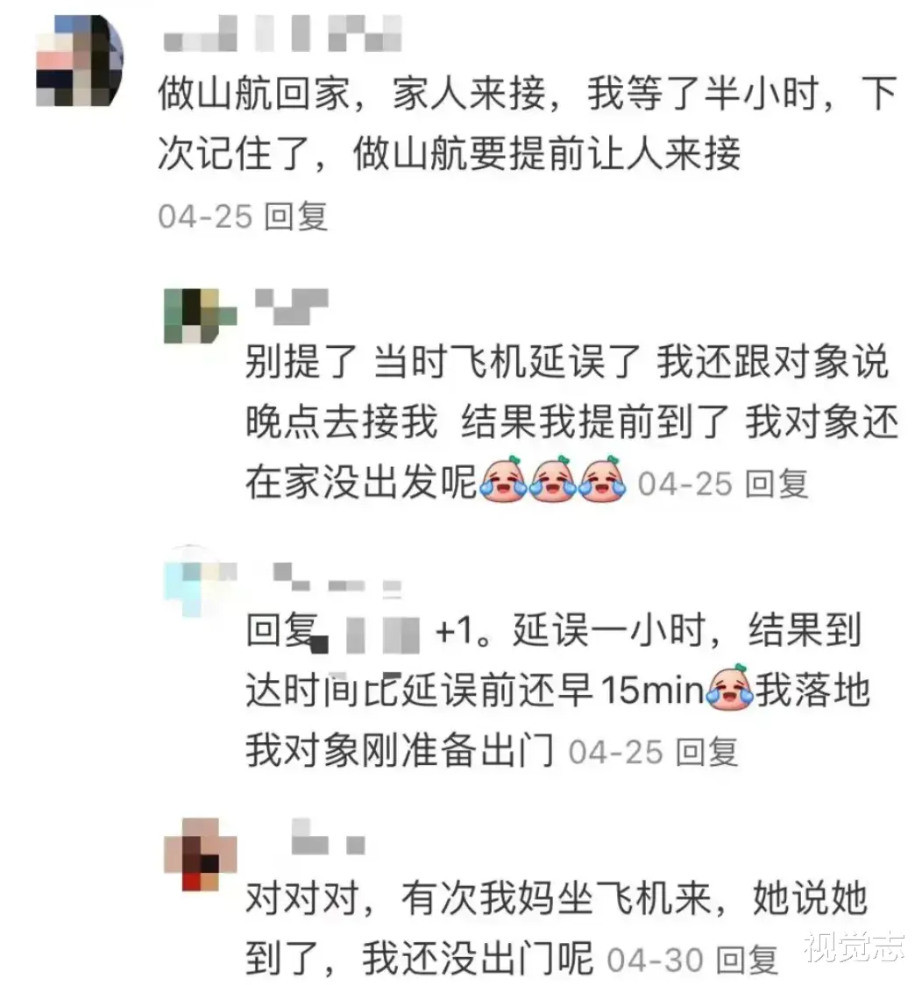This screenshot has height=985, width=922.
Task: Select reply text 延误一小时，结果到
Action: coord(687,630)
